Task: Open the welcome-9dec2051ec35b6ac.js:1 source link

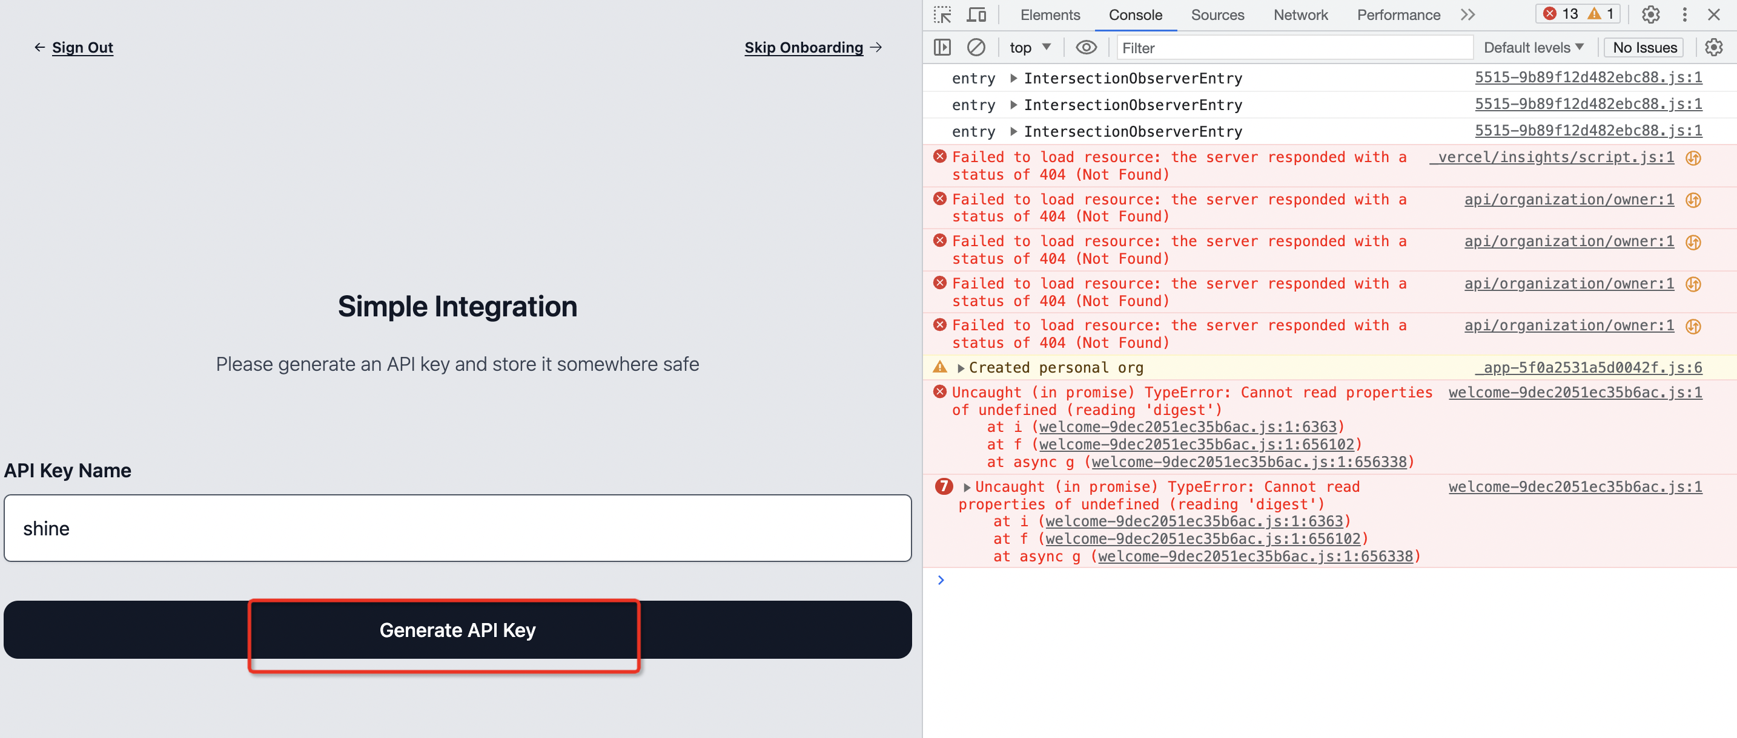Action: tap(1575, 393)
